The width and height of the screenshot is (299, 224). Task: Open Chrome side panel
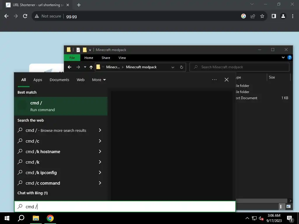point(274,16)
